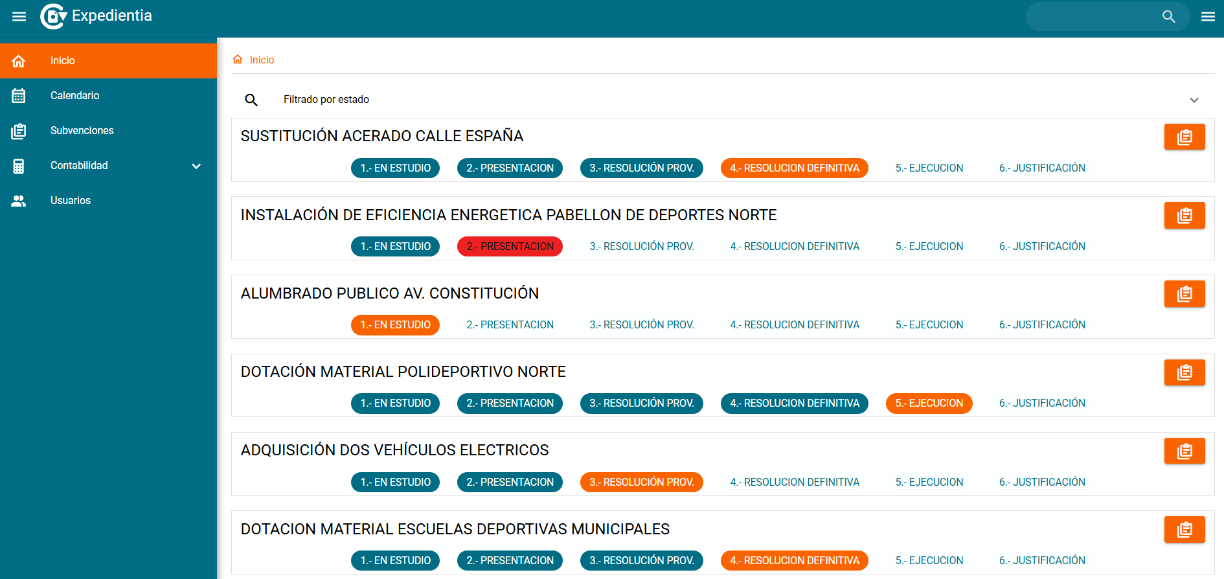Click the Expedientia logo icon
This screenshot has width=1224, height=579.
pyautogui.click(x=53, y=16)
